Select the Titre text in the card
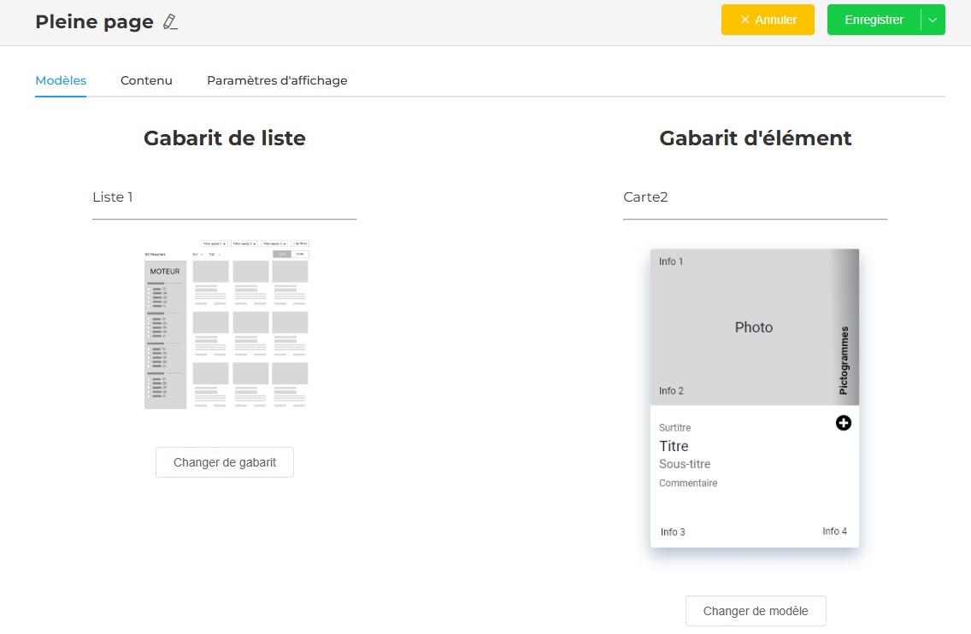This screenshot has width=971, height=634. pos(674,446)
